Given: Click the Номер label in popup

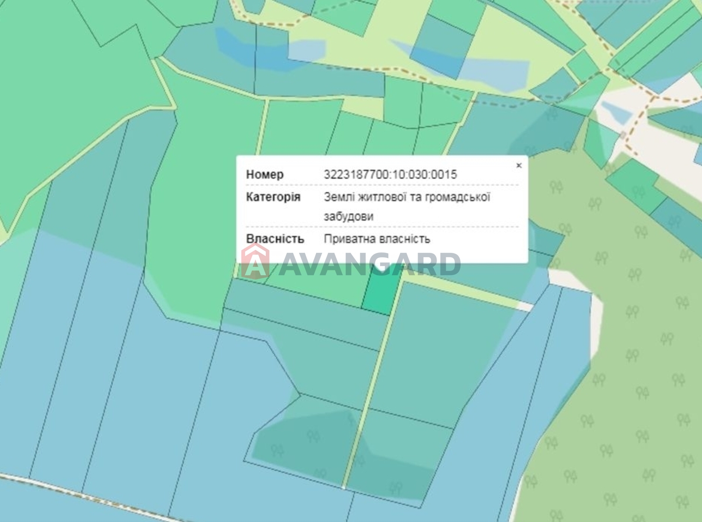Looking at the screenshot, I should tap(265, 175).
